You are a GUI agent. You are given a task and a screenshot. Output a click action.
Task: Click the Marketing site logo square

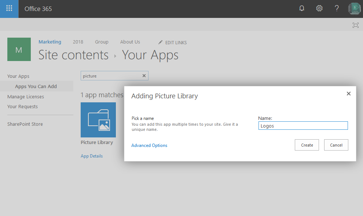[19, 49]
